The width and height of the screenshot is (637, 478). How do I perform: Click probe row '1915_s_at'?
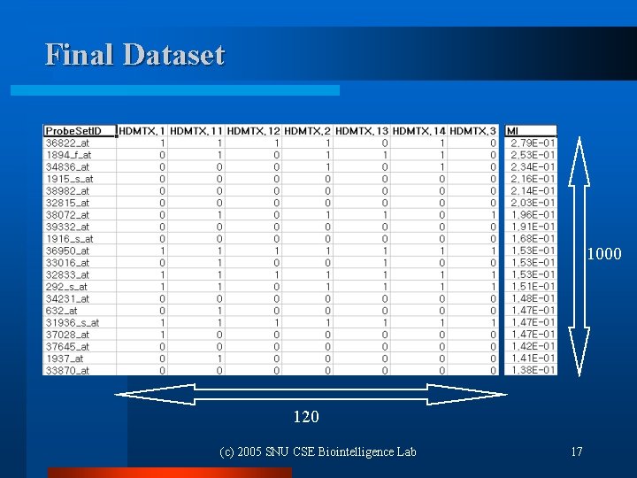click(x=271, y=179)
